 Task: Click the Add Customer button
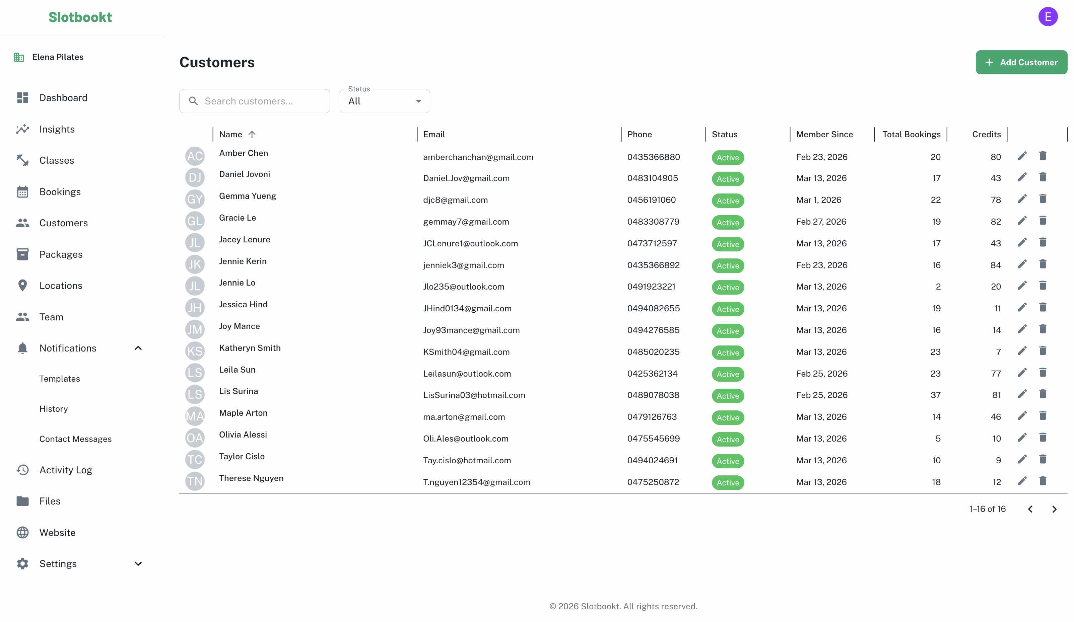(x=1021, y=62)
